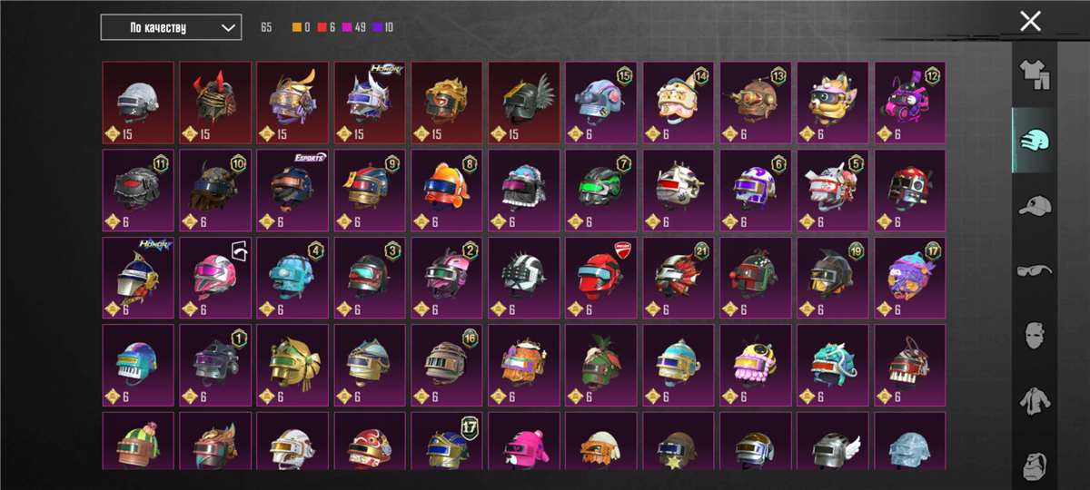
Task: Switch to the cap headwear category
Action: (x=1034, y=205)
